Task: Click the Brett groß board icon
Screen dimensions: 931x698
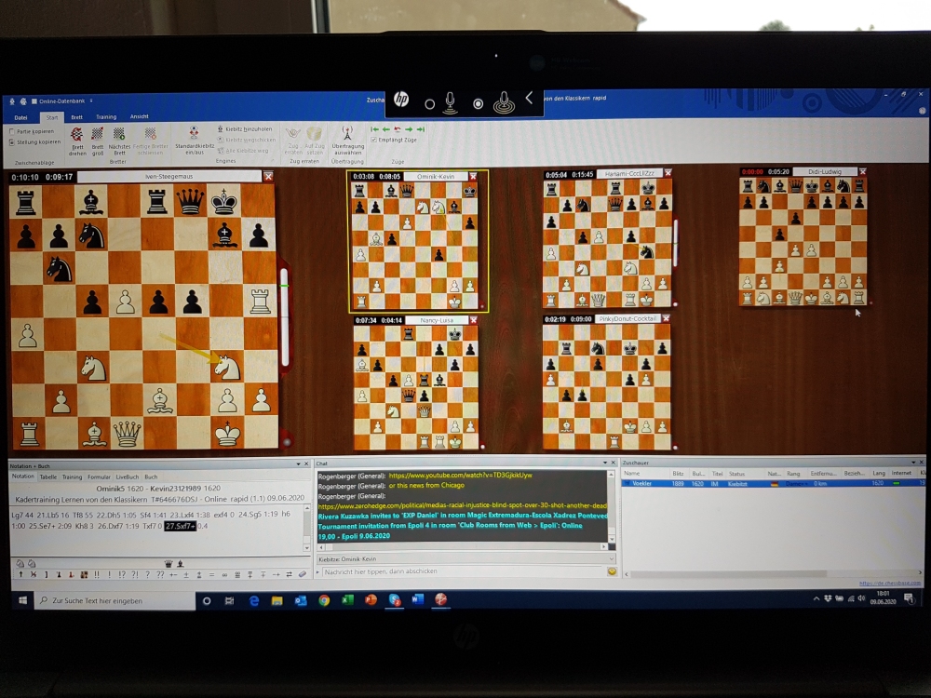Action: [x=98, y=137]
